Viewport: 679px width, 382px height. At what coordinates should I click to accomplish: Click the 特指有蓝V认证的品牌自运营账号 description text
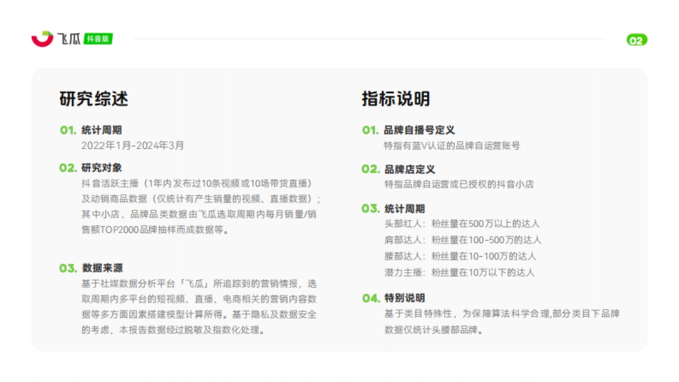[452, 145]
